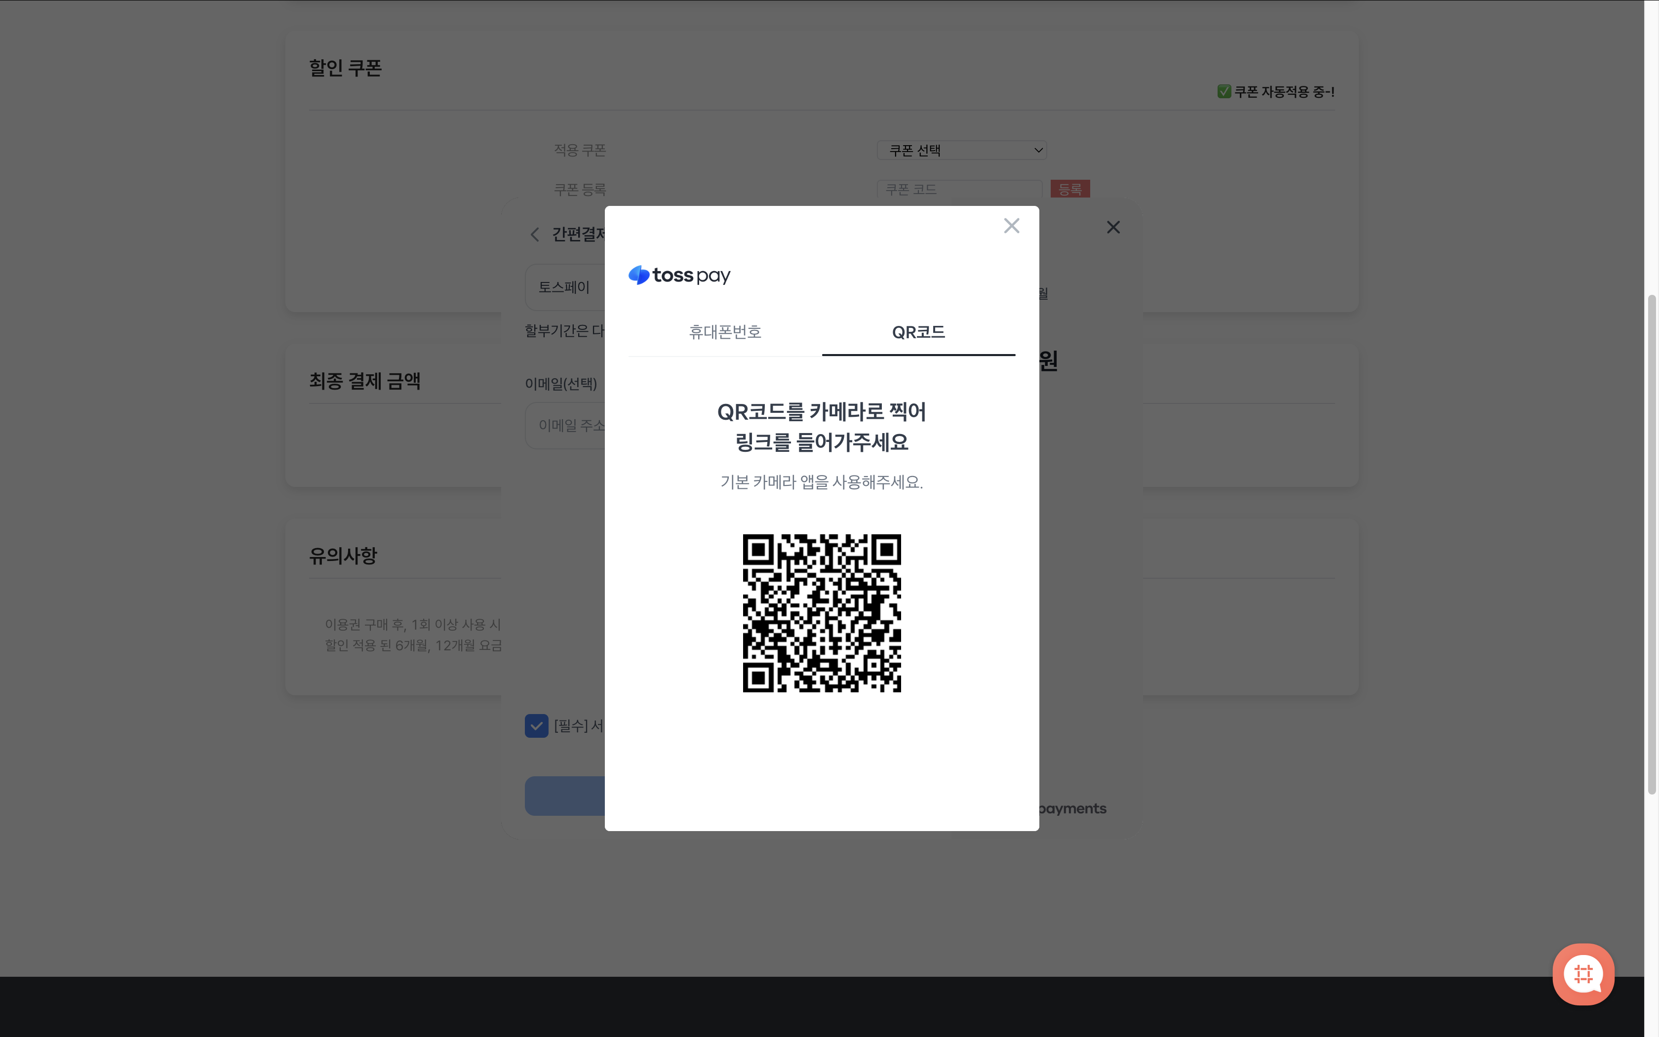Go back using the 간편결제 chevron
Screen dimensions: 1659x1037
[x=535, y=235]
